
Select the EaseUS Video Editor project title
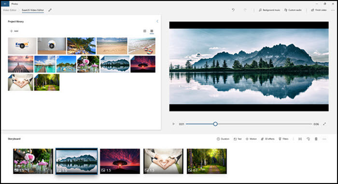[33, 10]
